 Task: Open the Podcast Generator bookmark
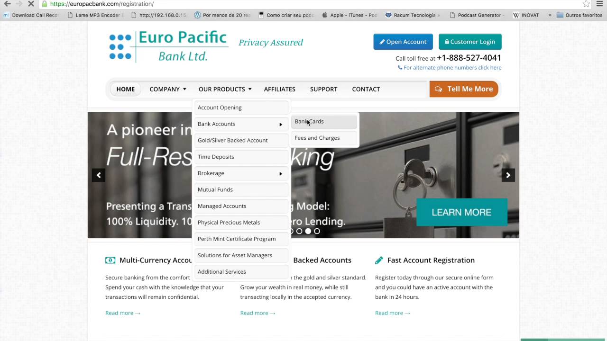pos(477,15)
